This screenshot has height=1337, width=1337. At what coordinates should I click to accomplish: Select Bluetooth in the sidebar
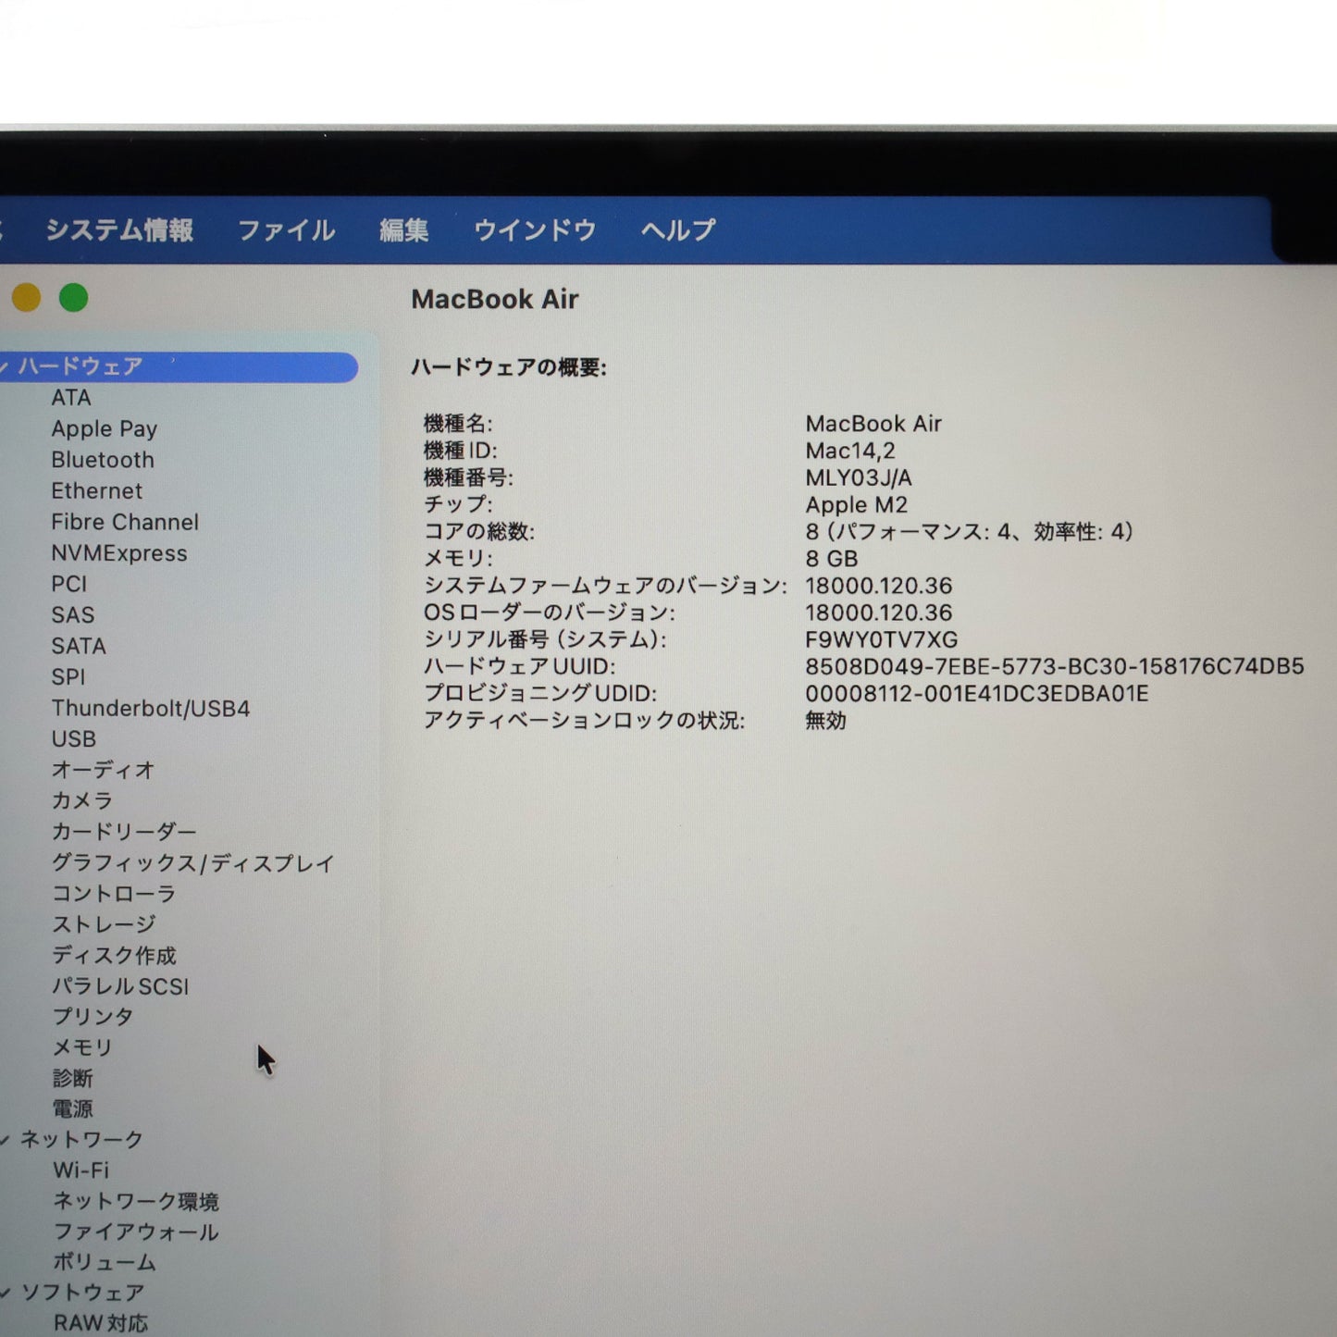pos(103,460)
